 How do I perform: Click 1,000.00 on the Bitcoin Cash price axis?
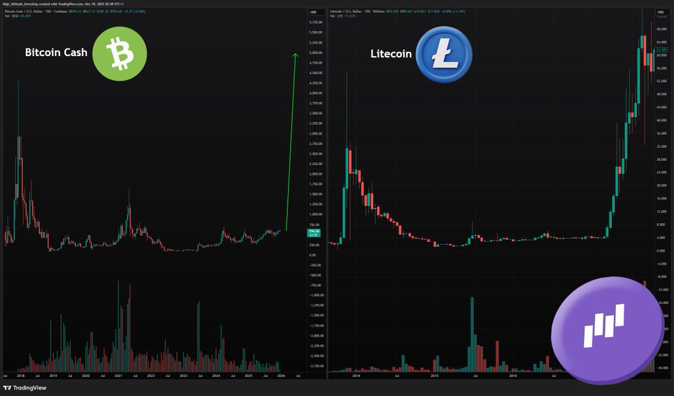coord(315,214)
